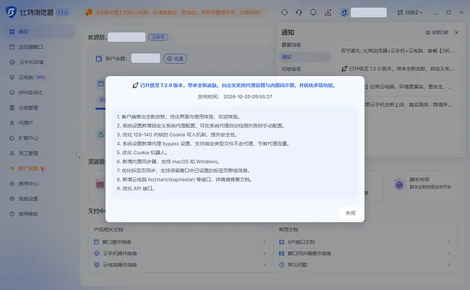Image resolution: width=470 pixels, height=290 pixels.
Task: Expand the 云手机操作指南 chevron
Action: pyautogui.click(x=265, y=253)
